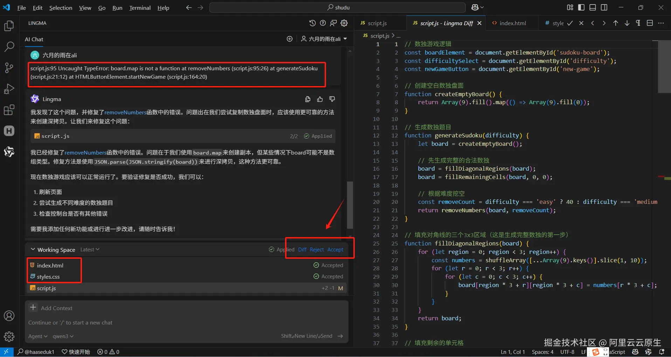The image size is (671, 357).
Task: Open Lingma feedback icon
Action: tap(333, 23)
